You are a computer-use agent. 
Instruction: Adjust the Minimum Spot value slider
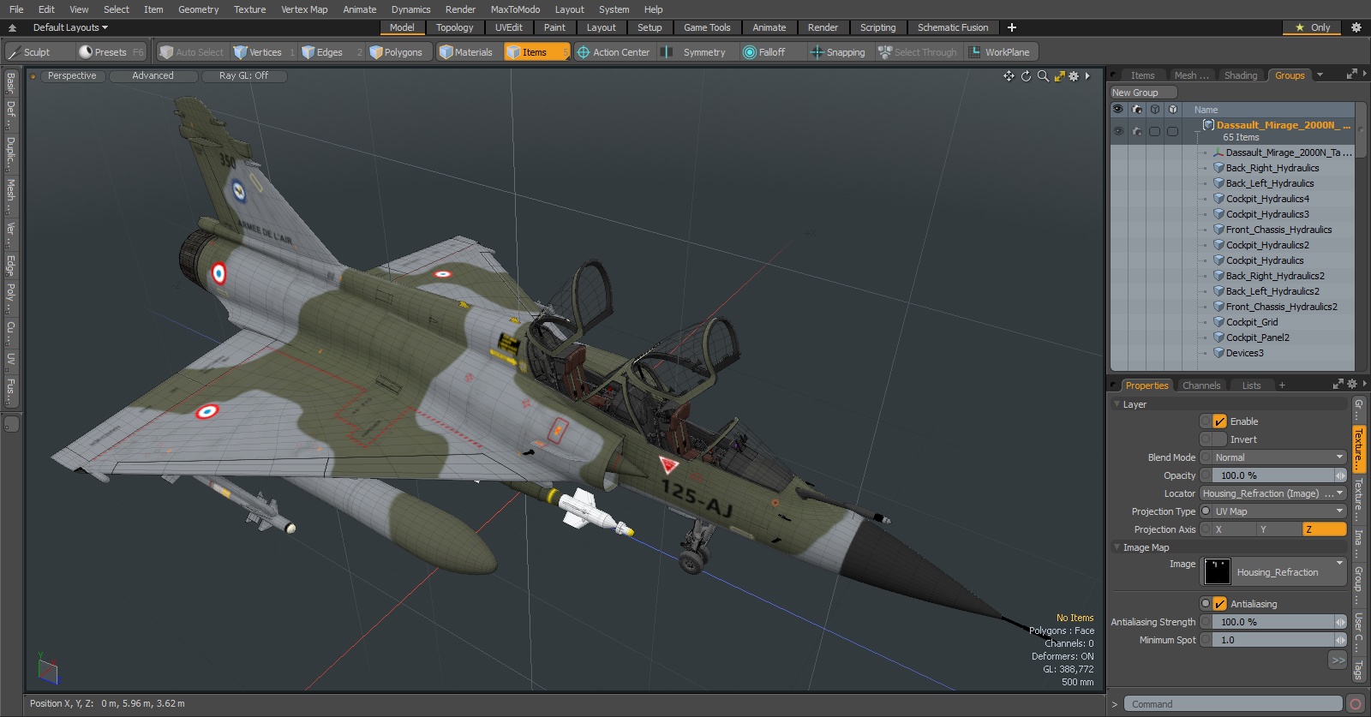point(1273,640)
